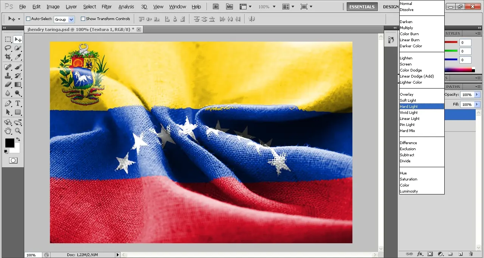Switch to the Paths panel tab
The height and width of the screenshot is (258, 484).
tap(453, 87)
